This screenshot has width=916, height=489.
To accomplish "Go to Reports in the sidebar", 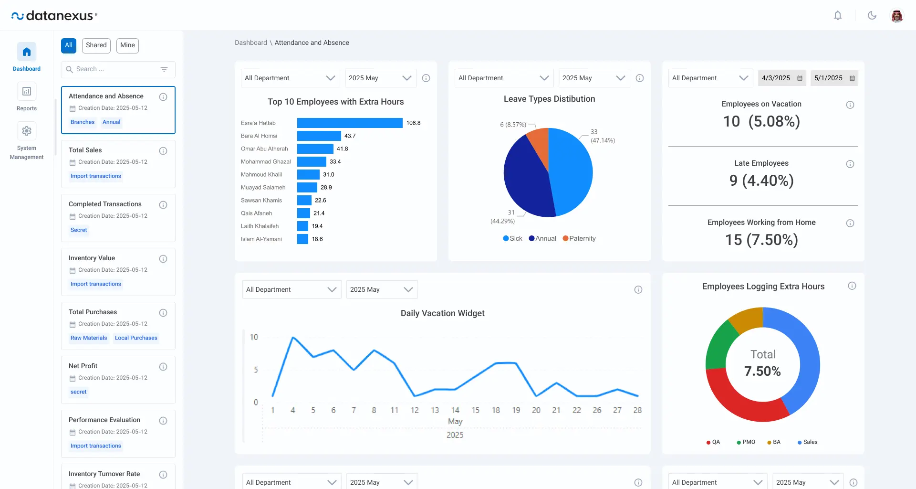I will coord(27,97).
